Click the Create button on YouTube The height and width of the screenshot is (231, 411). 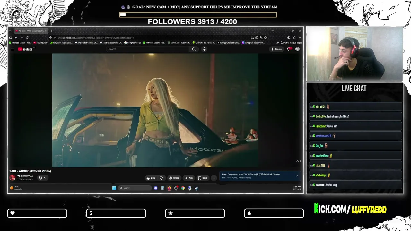[x=276, y=49]
